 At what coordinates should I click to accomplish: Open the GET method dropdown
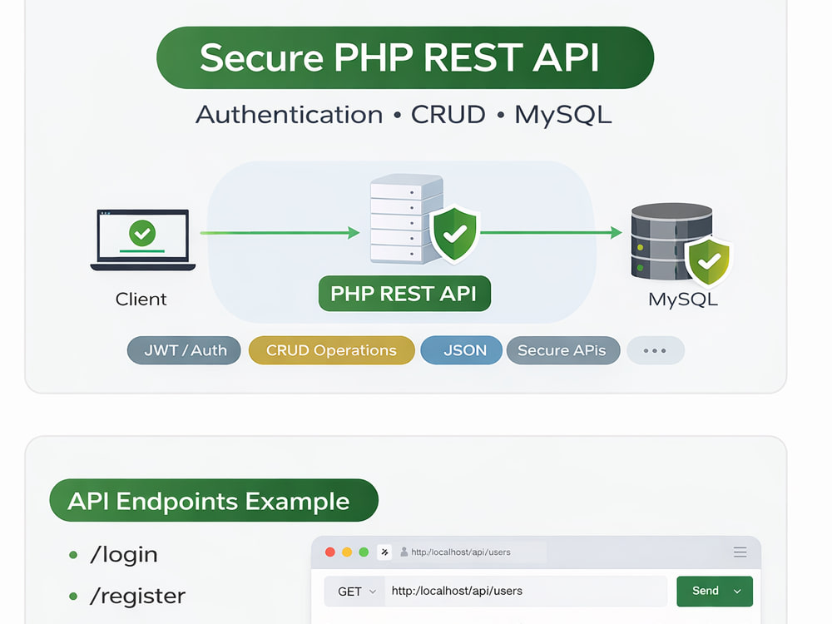tap(355, 591)
